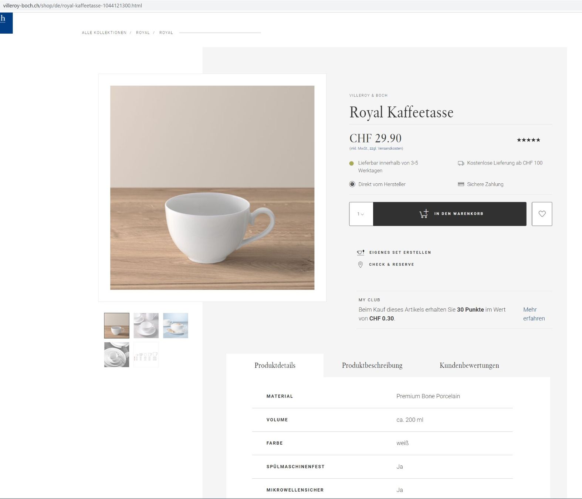Add the cup to the Warenkorb
The height and width of the screenshot is (499, 582).
pos(450,214)
